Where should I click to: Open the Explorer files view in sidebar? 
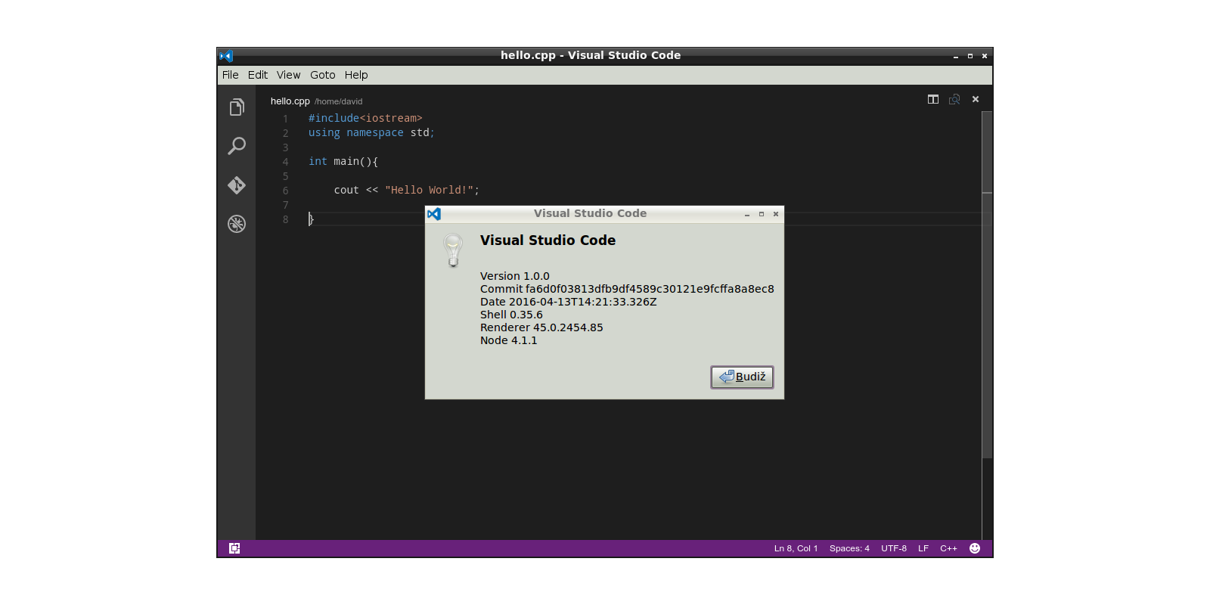237,107
